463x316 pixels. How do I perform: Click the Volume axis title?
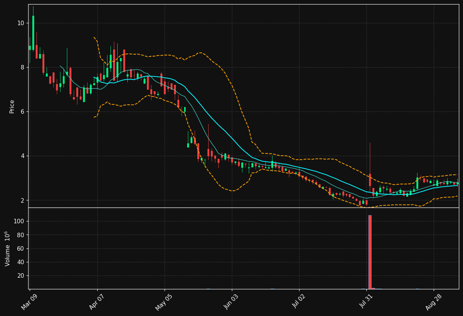click(8, 248)
